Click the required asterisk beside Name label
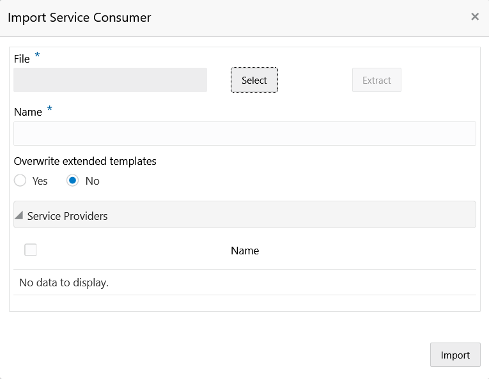This screenshot has width=489, height=379. click(49, 110)
